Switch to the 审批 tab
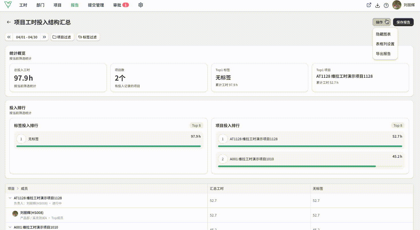The image size is (420, 230). point(121,5)
